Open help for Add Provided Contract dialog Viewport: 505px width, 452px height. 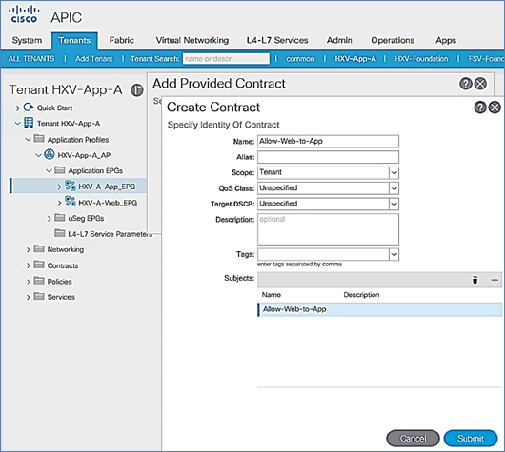pos(465,84)
